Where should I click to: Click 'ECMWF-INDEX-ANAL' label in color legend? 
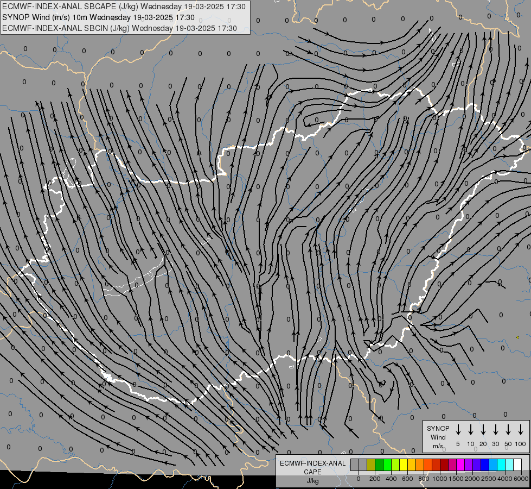tap(312, 463)
